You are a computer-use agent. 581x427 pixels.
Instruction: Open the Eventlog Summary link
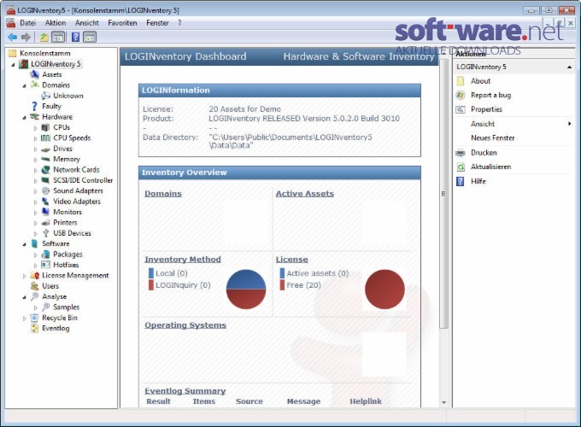185,391
